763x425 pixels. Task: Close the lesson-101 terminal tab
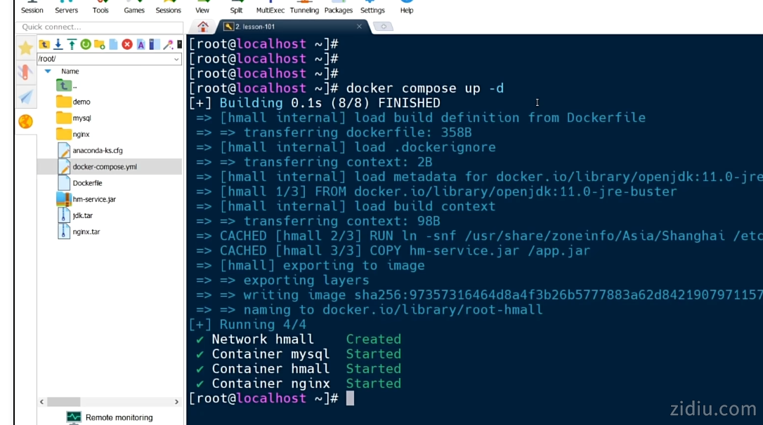click(359, 27)
